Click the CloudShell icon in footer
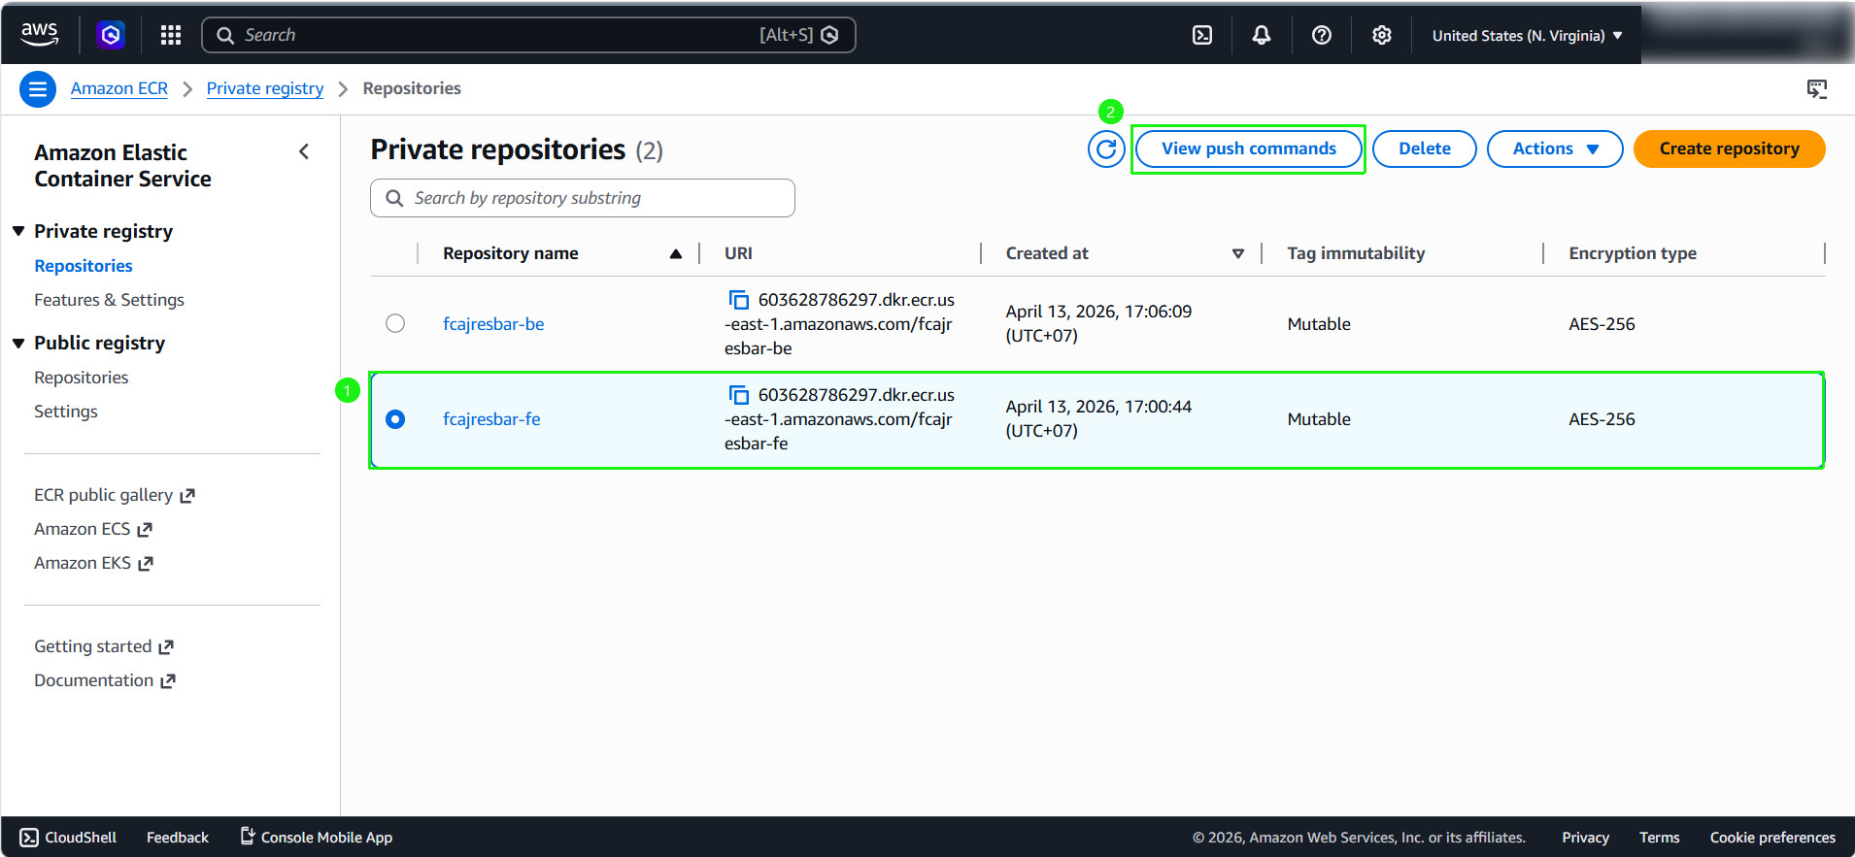Screen dimensions: 1855x857 point(30,838)
